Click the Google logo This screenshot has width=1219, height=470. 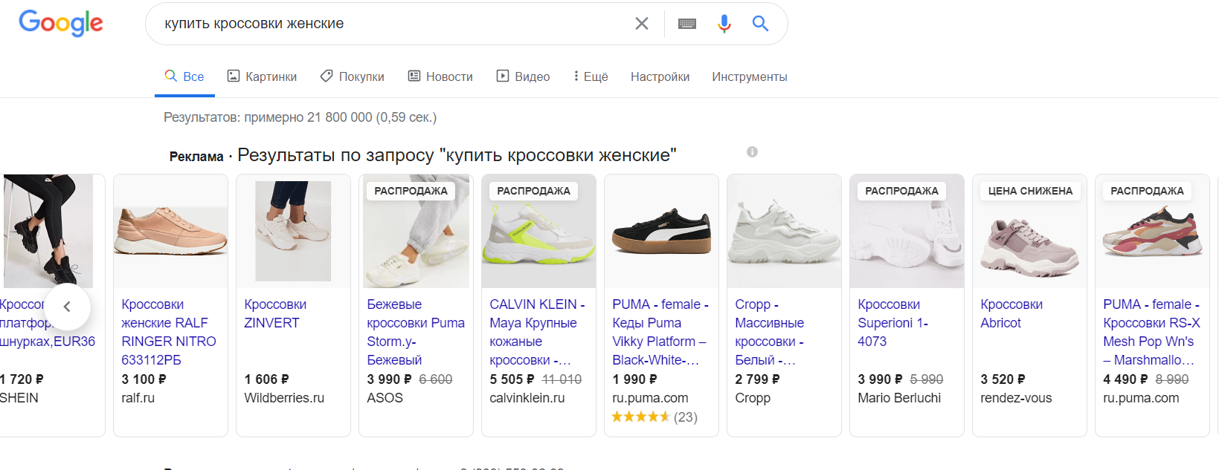61,23
